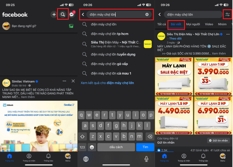The height and width of the screenshot is (167, 233).
Task: Tap the 'Gửi tin nhắn' messenger button
Action: point(218,141)
